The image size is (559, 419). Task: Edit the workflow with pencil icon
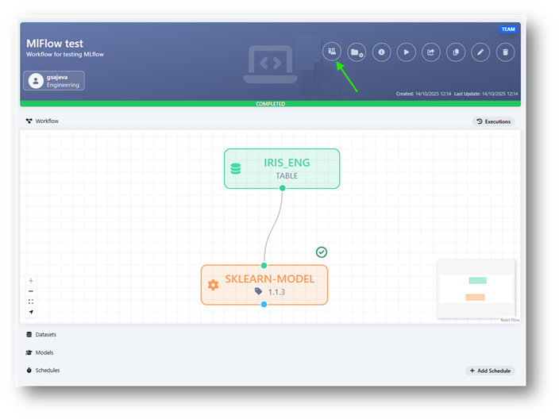(x=480, y=52)
